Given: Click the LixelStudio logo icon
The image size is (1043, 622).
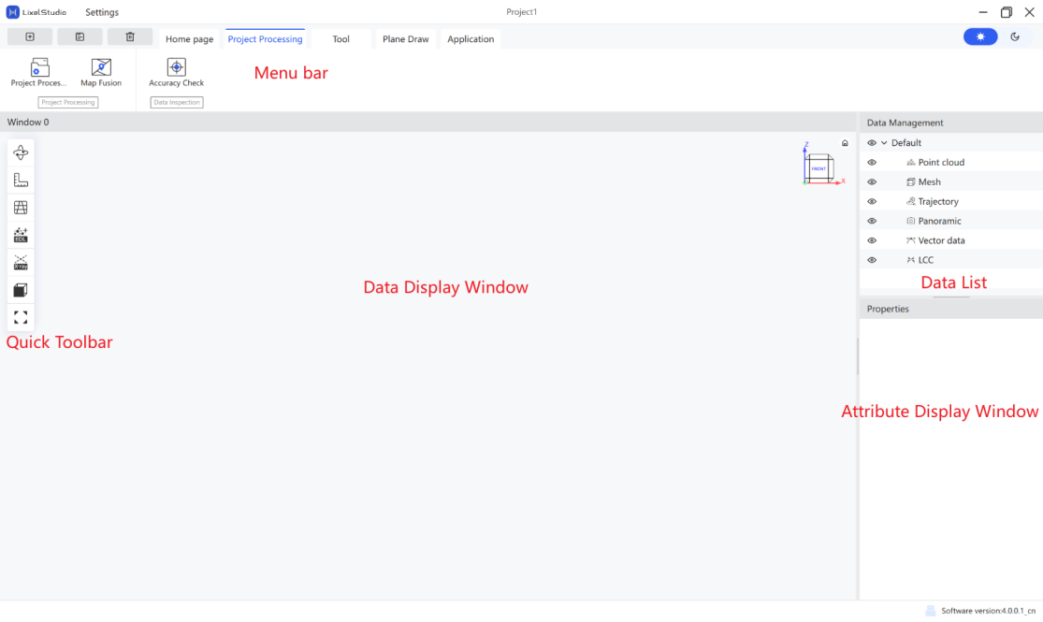Looking at the screenshot, I should point(13,12).
